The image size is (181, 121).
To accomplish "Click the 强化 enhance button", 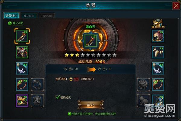I will [x=91, y=105].
